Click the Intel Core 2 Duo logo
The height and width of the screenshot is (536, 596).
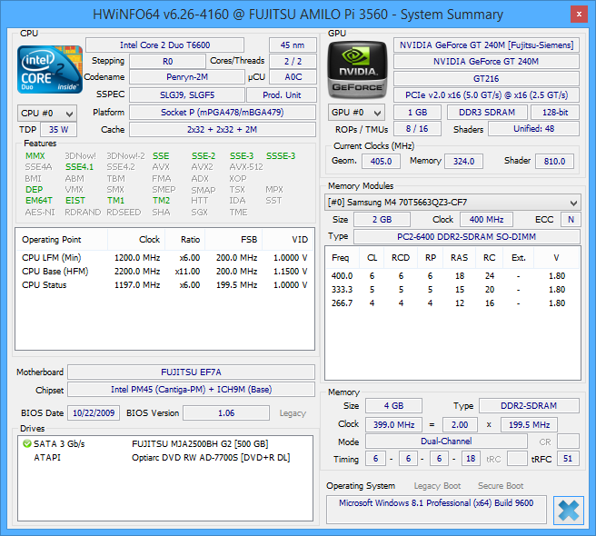click(x=50, y=70)
